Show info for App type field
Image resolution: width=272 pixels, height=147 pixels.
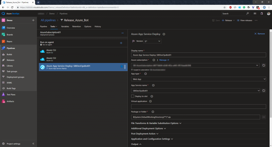tap(146, 74)
